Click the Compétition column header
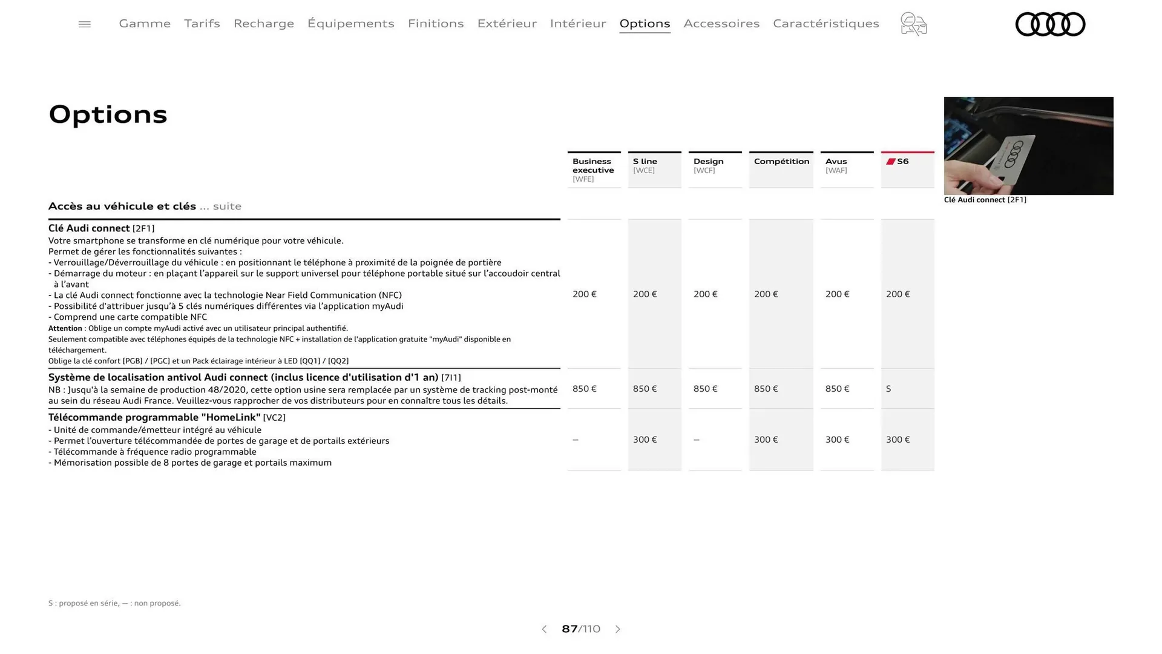 pos(781,161)
